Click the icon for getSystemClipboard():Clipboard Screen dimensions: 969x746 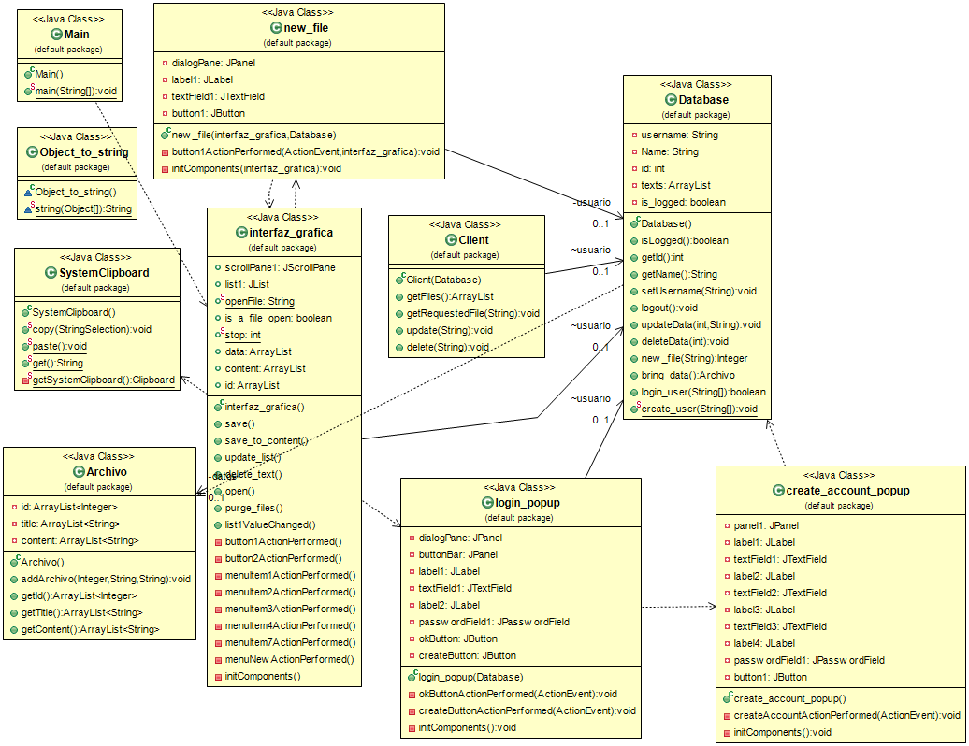pyautogui.click(x=26, y=380)
